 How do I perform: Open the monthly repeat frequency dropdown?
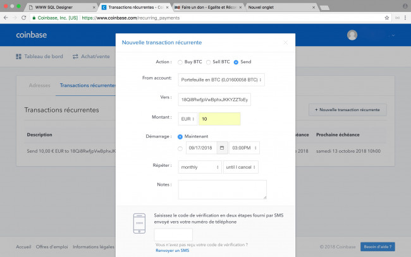click(x=200, y=167)
